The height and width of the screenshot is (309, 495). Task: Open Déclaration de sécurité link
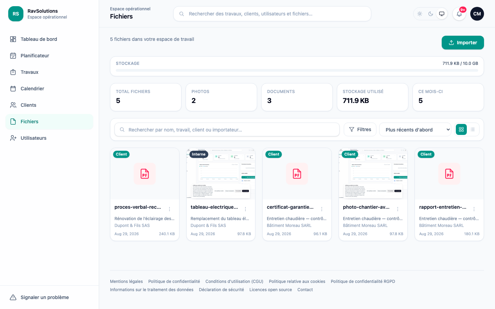pyautogui.click(x=221, y=290)
